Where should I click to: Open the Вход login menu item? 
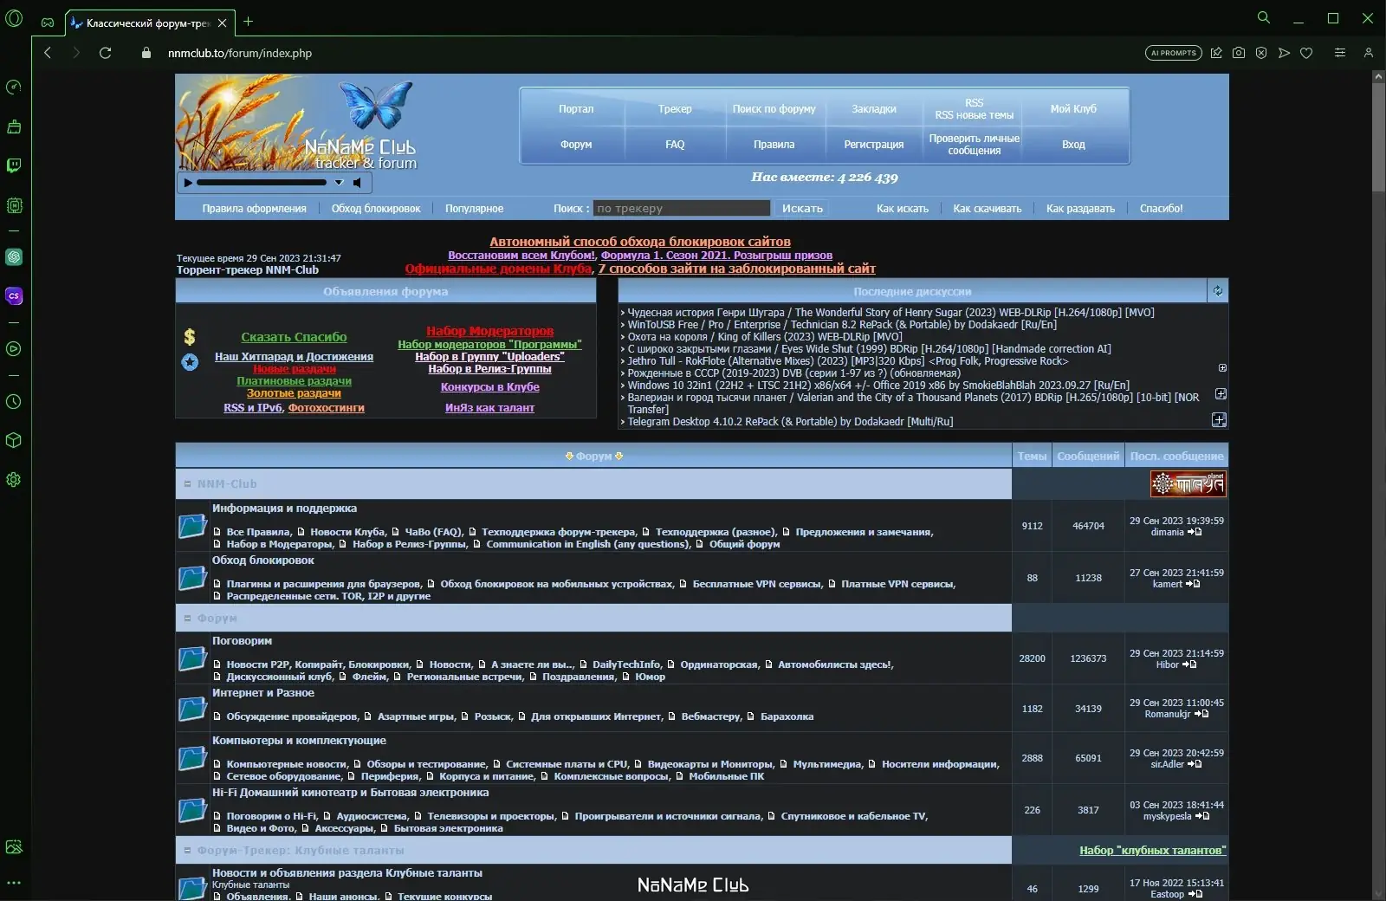1073,145
